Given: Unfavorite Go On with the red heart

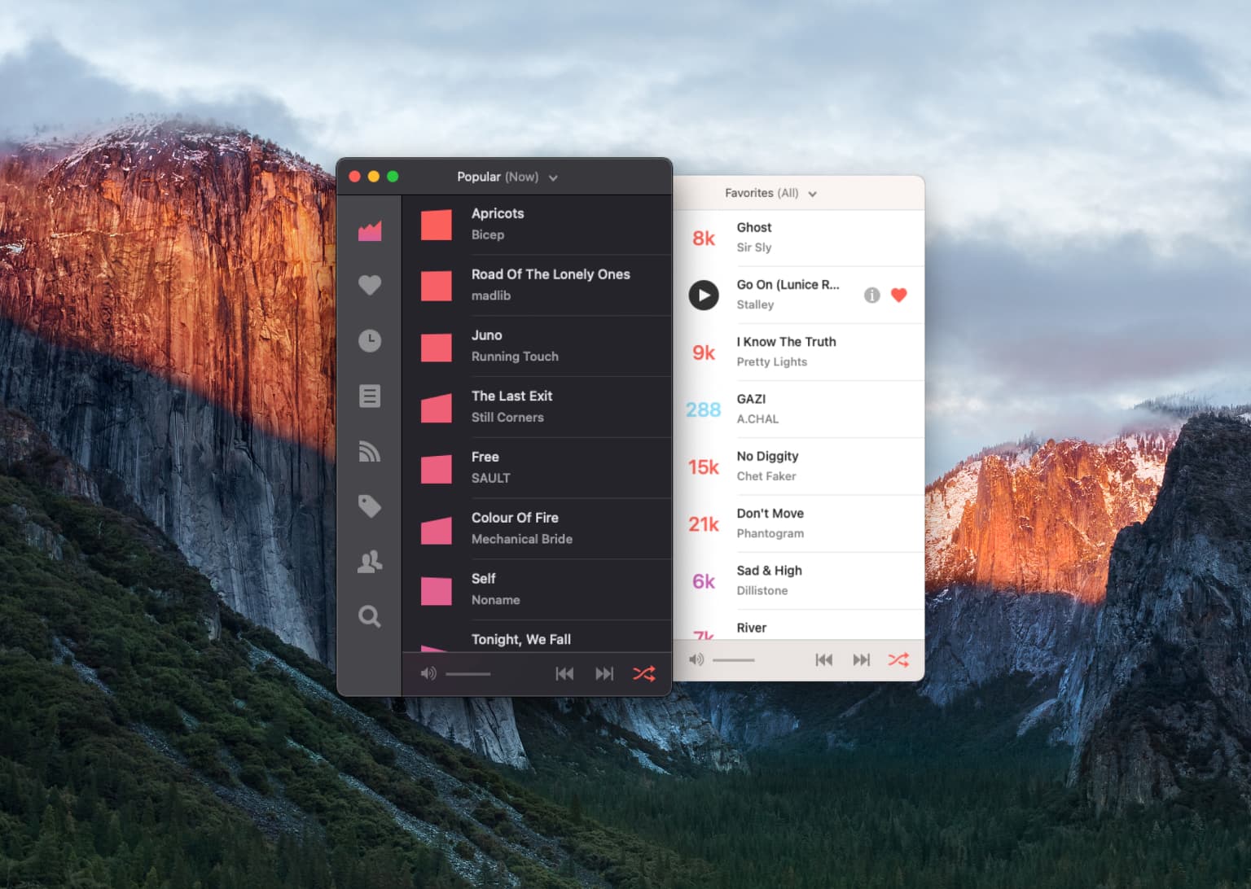Looking at the screenshot, I should coord(898,295).
